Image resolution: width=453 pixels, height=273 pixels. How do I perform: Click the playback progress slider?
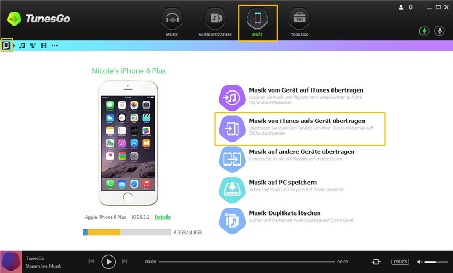click(x=247, y=262)
